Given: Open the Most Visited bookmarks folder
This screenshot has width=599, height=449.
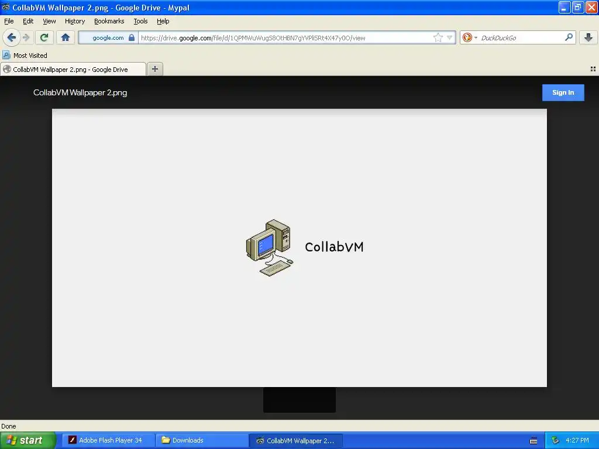Looking at the screenshot, I should pyautogui.click(x=25, y=56).
